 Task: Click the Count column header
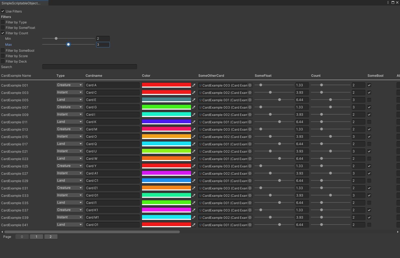(x=316, y=76)
